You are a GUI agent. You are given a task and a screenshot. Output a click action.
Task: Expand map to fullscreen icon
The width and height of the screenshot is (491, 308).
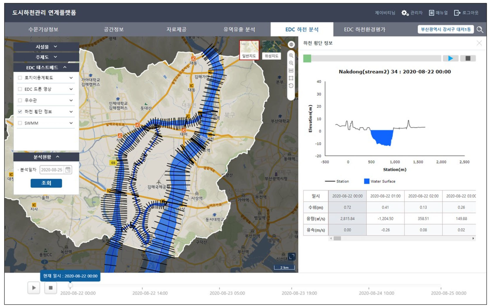(x=291, y=257)
